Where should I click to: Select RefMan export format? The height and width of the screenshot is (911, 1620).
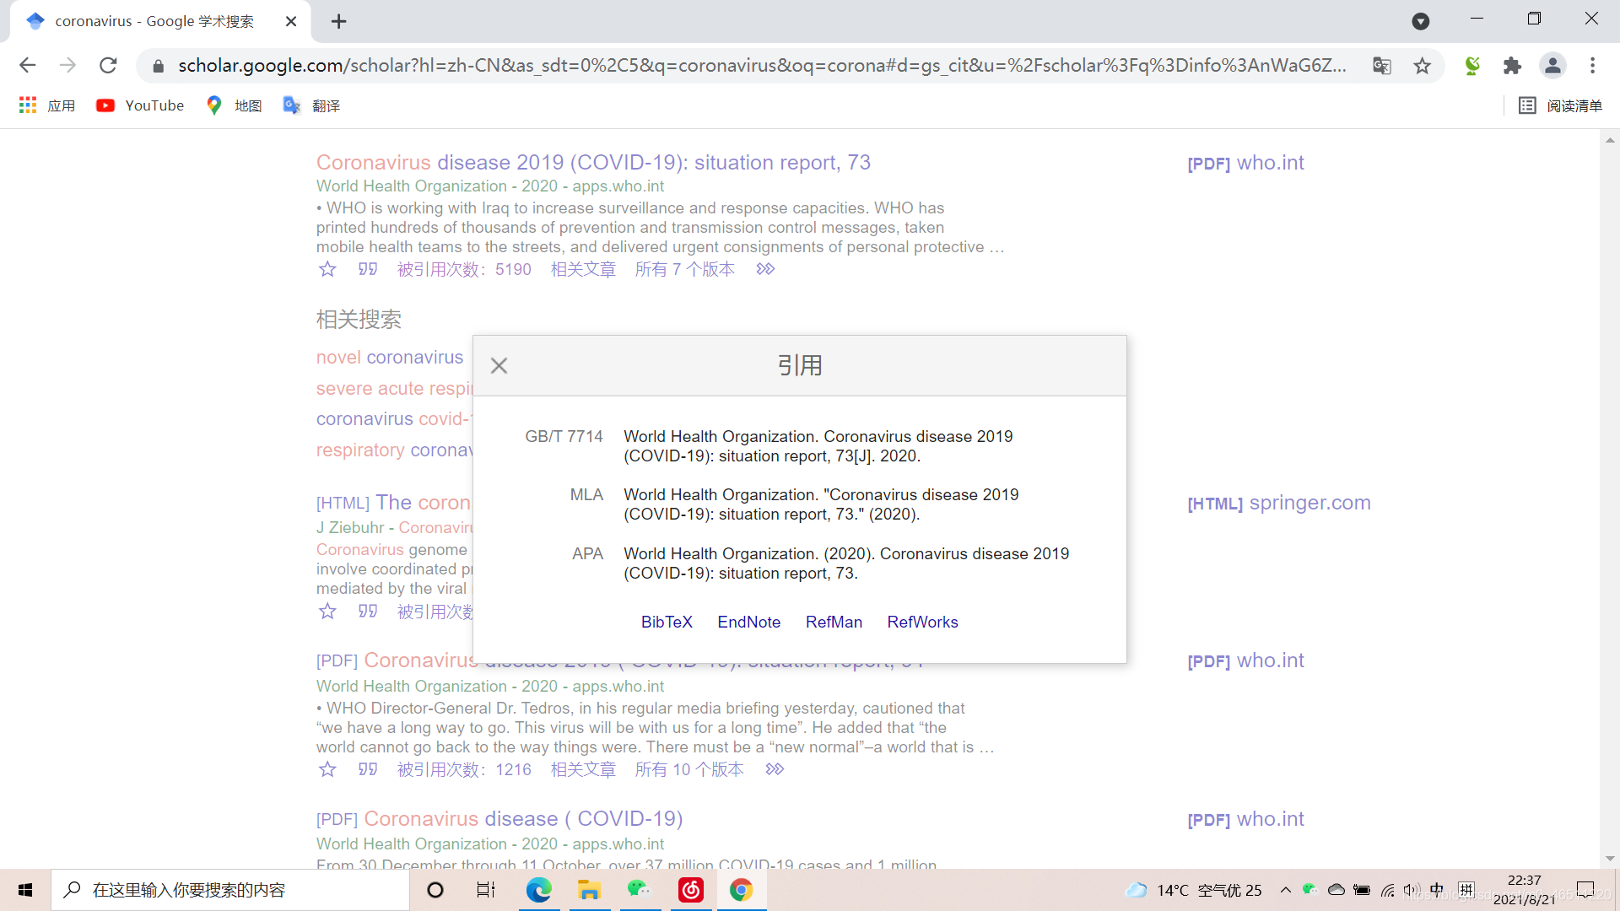click(x=833, y=622)
